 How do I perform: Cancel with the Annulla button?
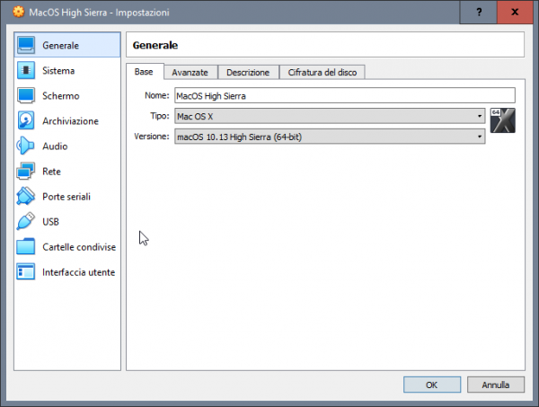tap(496, 385)
